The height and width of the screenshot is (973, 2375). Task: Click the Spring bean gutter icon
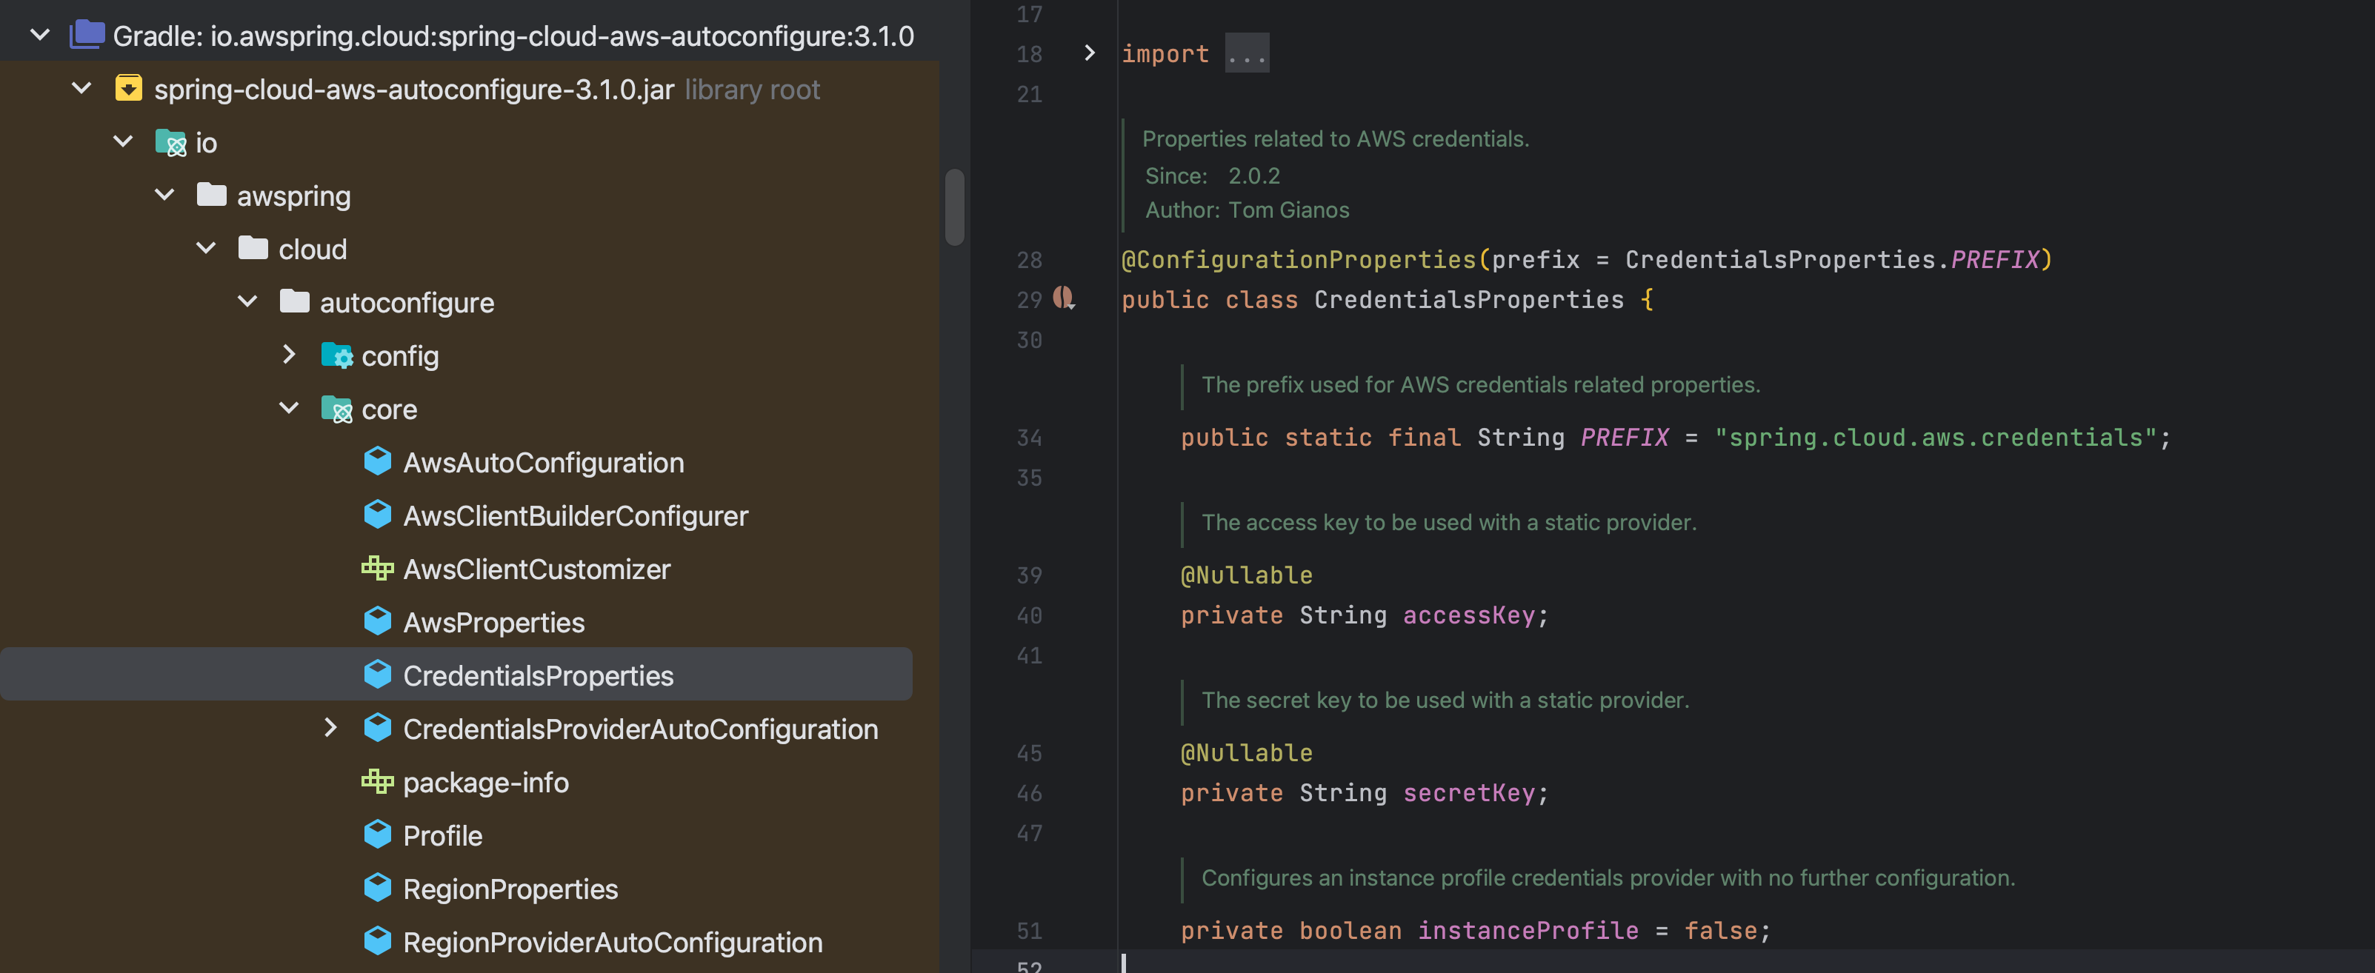coord(1063,298)
